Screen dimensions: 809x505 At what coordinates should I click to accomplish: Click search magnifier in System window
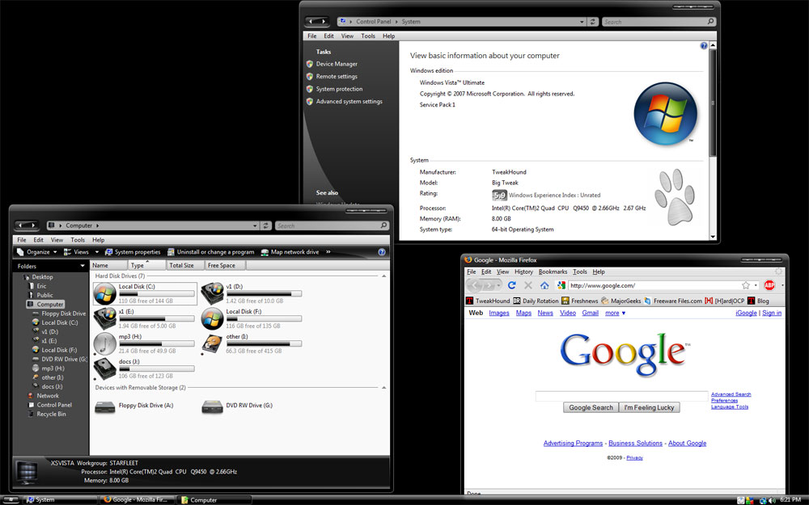pyautogui.click(x=710, y=22)
